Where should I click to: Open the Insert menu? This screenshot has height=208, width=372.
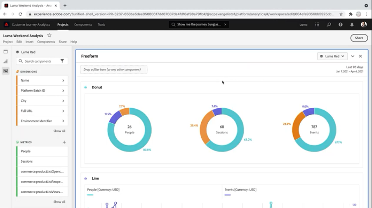[29, 42]
